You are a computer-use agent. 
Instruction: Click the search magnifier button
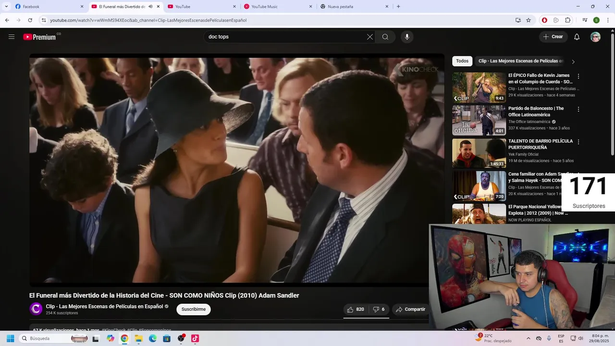[x=385, y=37]
